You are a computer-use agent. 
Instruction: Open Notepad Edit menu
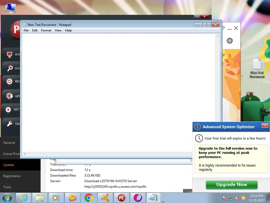(x=35, y=30)
